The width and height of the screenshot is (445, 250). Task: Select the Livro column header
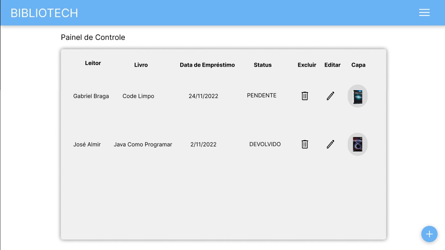[x=141, y=65]
